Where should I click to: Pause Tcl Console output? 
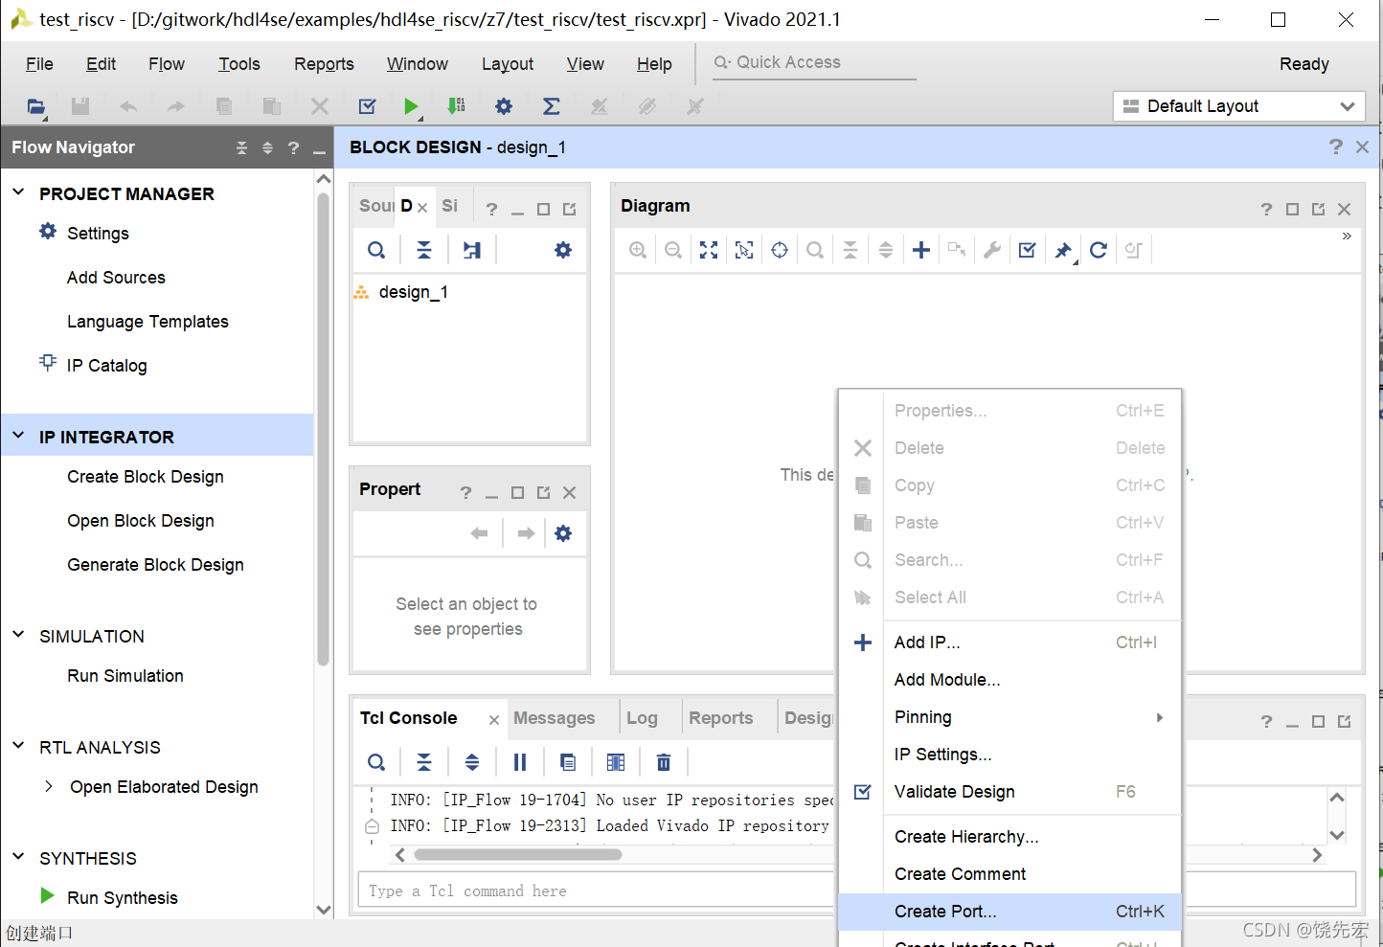pyautogui.click(x=520, y=762)
